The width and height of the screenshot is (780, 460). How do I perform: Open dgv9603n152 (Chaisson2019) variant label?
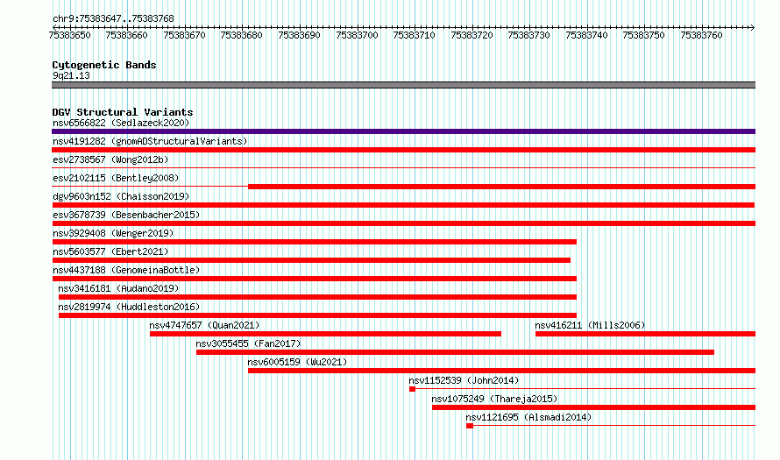pos(121,196)
